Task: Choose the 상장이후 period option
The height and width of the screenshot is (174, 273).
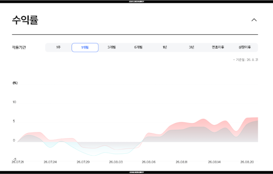Action: pyautogui.click(x=245, y=47)
